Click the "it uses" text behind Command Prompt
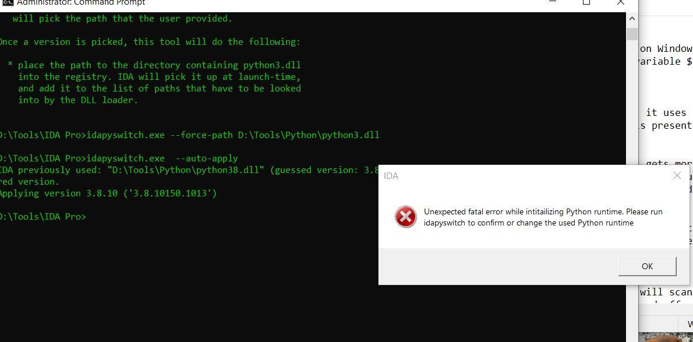693x342 pixels. pos(666,113)
